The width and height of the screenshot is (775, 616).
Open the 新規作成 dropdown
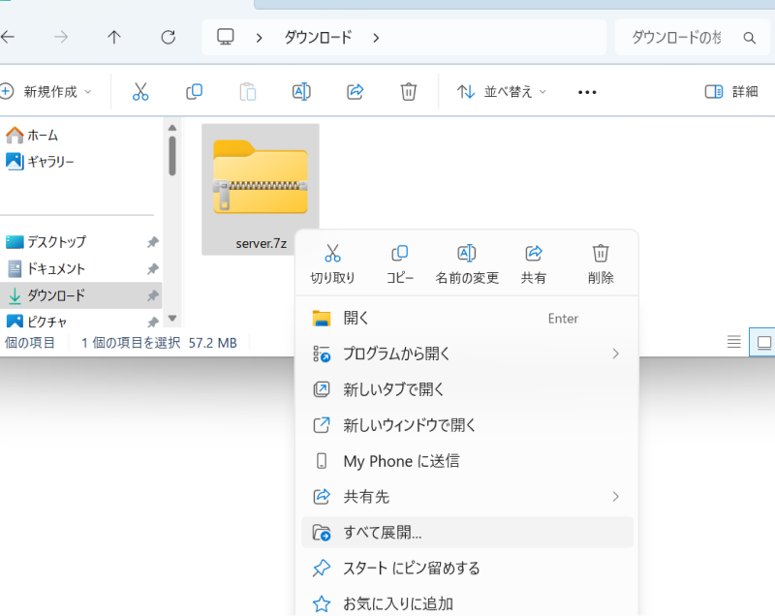coord(46,91)
